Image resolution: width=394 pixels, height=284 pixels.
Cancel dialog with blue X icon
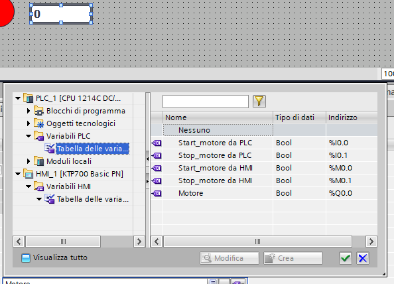[363, 258]
